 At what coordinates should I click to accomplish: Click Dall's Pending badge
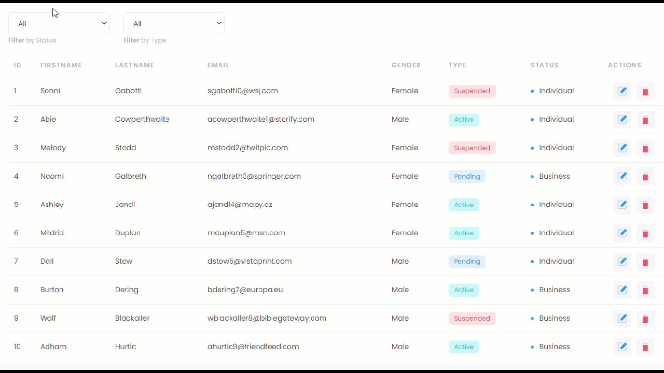coord(467,262)
